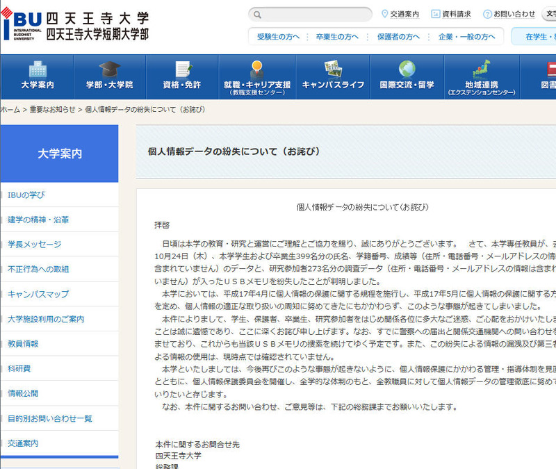The image size is (556, 469).
Task: Select 資格・免許 certificate icon
Action: [x=183, y=69]
